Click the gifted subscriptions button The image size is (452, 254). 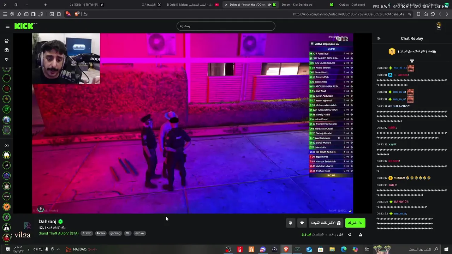[x=326, y=223]
